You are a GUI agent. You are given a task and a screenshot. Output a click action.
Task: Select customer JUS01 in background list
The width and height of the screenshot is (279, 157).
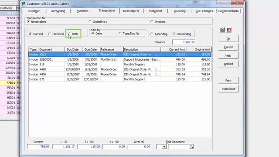[10, 113]
